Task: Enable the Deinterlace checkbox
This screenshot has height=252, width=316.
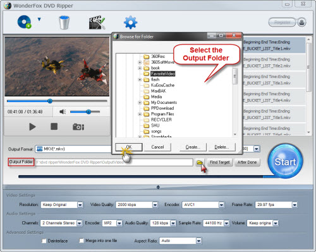Action: coord(44,241)
